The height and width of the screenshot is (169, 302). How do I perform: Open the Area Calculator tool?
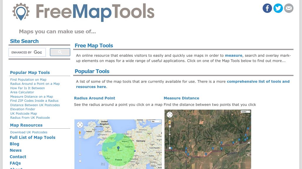(x=22, y=92)
